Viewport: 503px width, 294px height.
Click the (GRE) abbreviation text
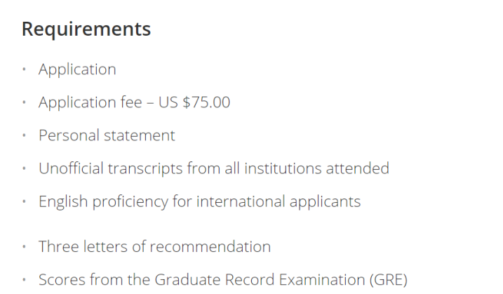coord(389,280)
